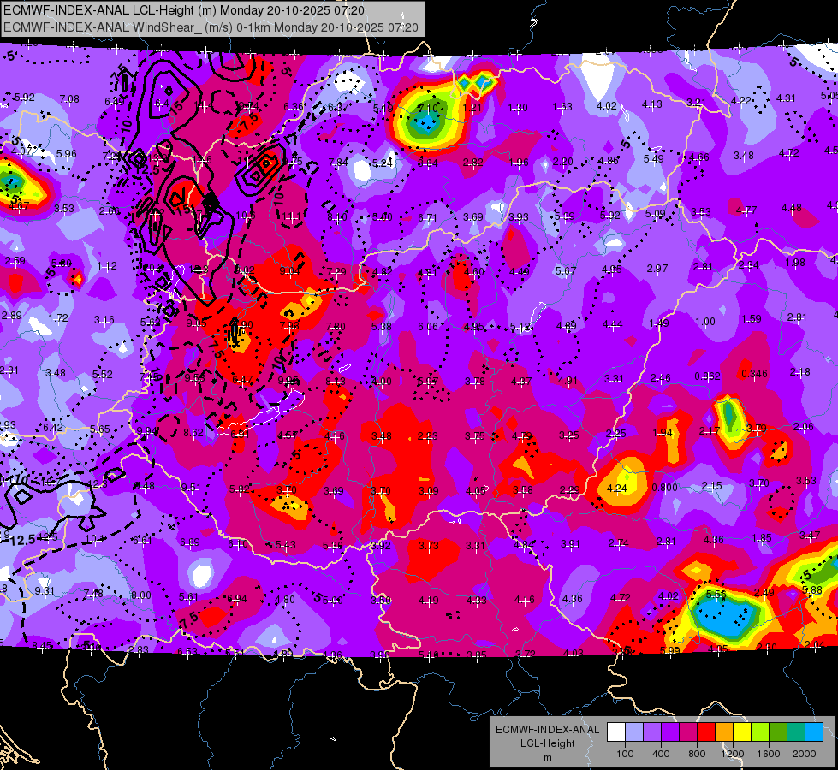Click the wind shear value '5.67'

click(x=566, y=271)
